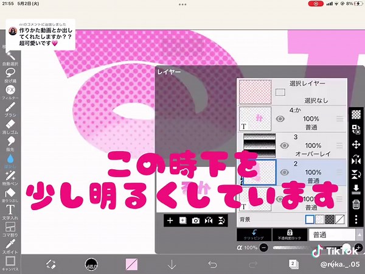The image size is (365, 274).
Task: Select layer 3 gradient thumbnail
Action: click(259, 146)
